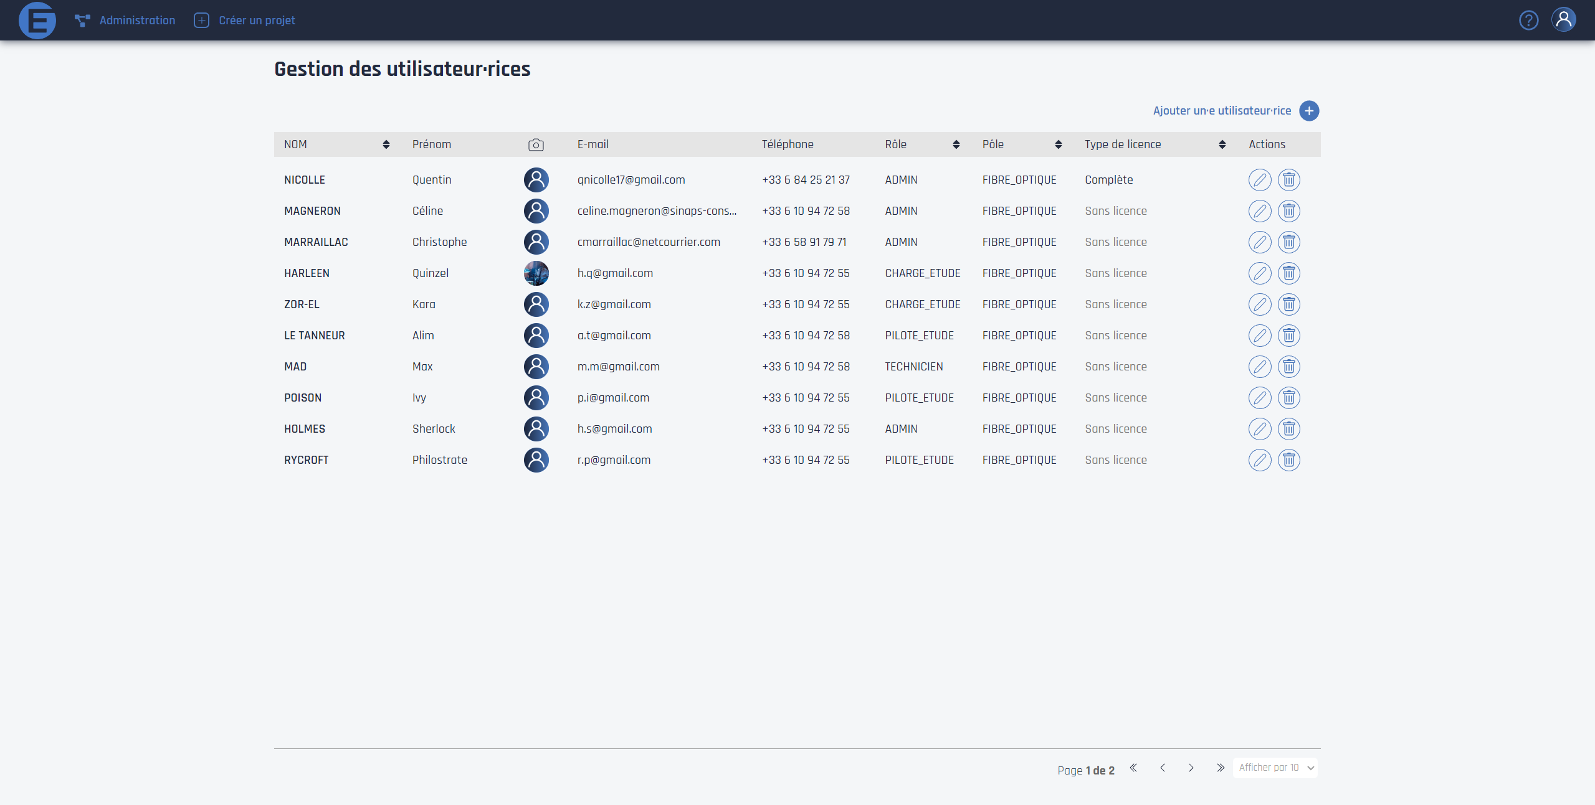
Task: Click 'Ajouter un·e utilisateur·rice'
Action: pos(1222,111)
